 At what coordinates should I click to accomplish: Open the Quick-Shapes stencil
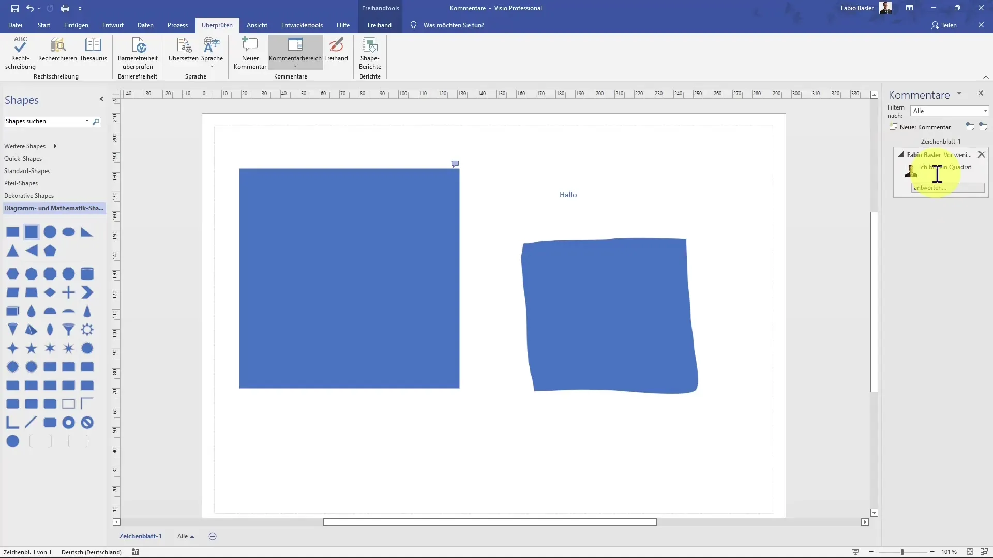[x=23, y=159]
